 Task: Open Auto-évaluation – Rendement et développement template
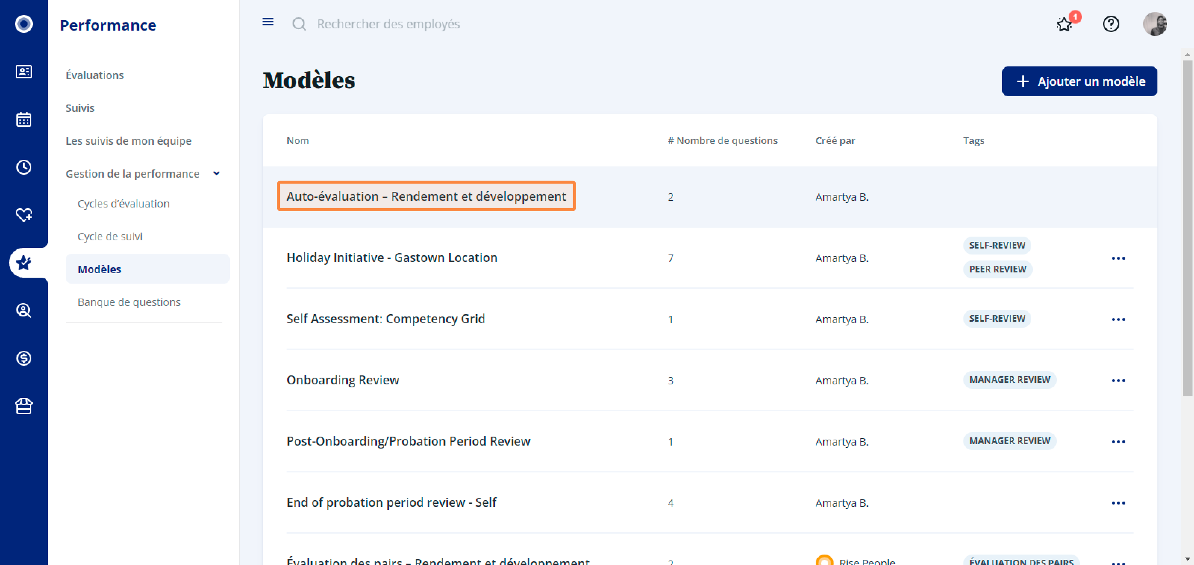tap(426, 196)
